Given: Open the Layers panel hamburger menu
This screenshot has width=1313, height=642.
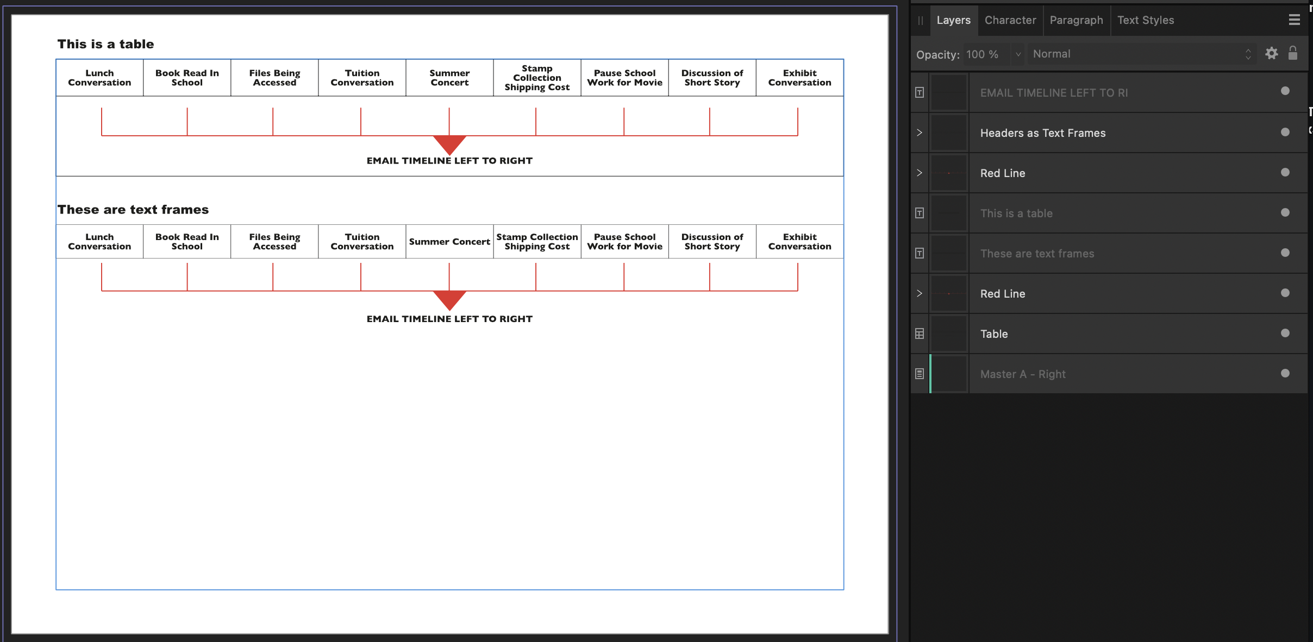Looking at the screenshot, I should click(x=1295, y=20).
